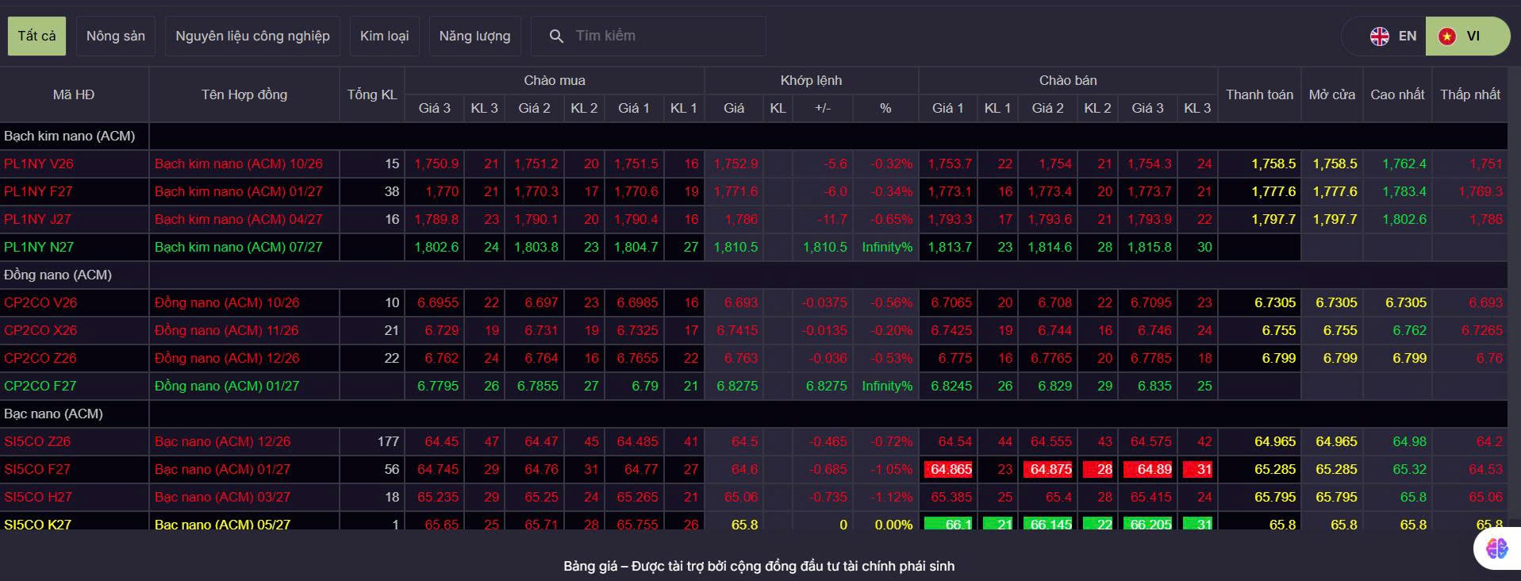1521x581 pixels.
Task: Select contract code CP2CO X26
Action: point(40,330)
